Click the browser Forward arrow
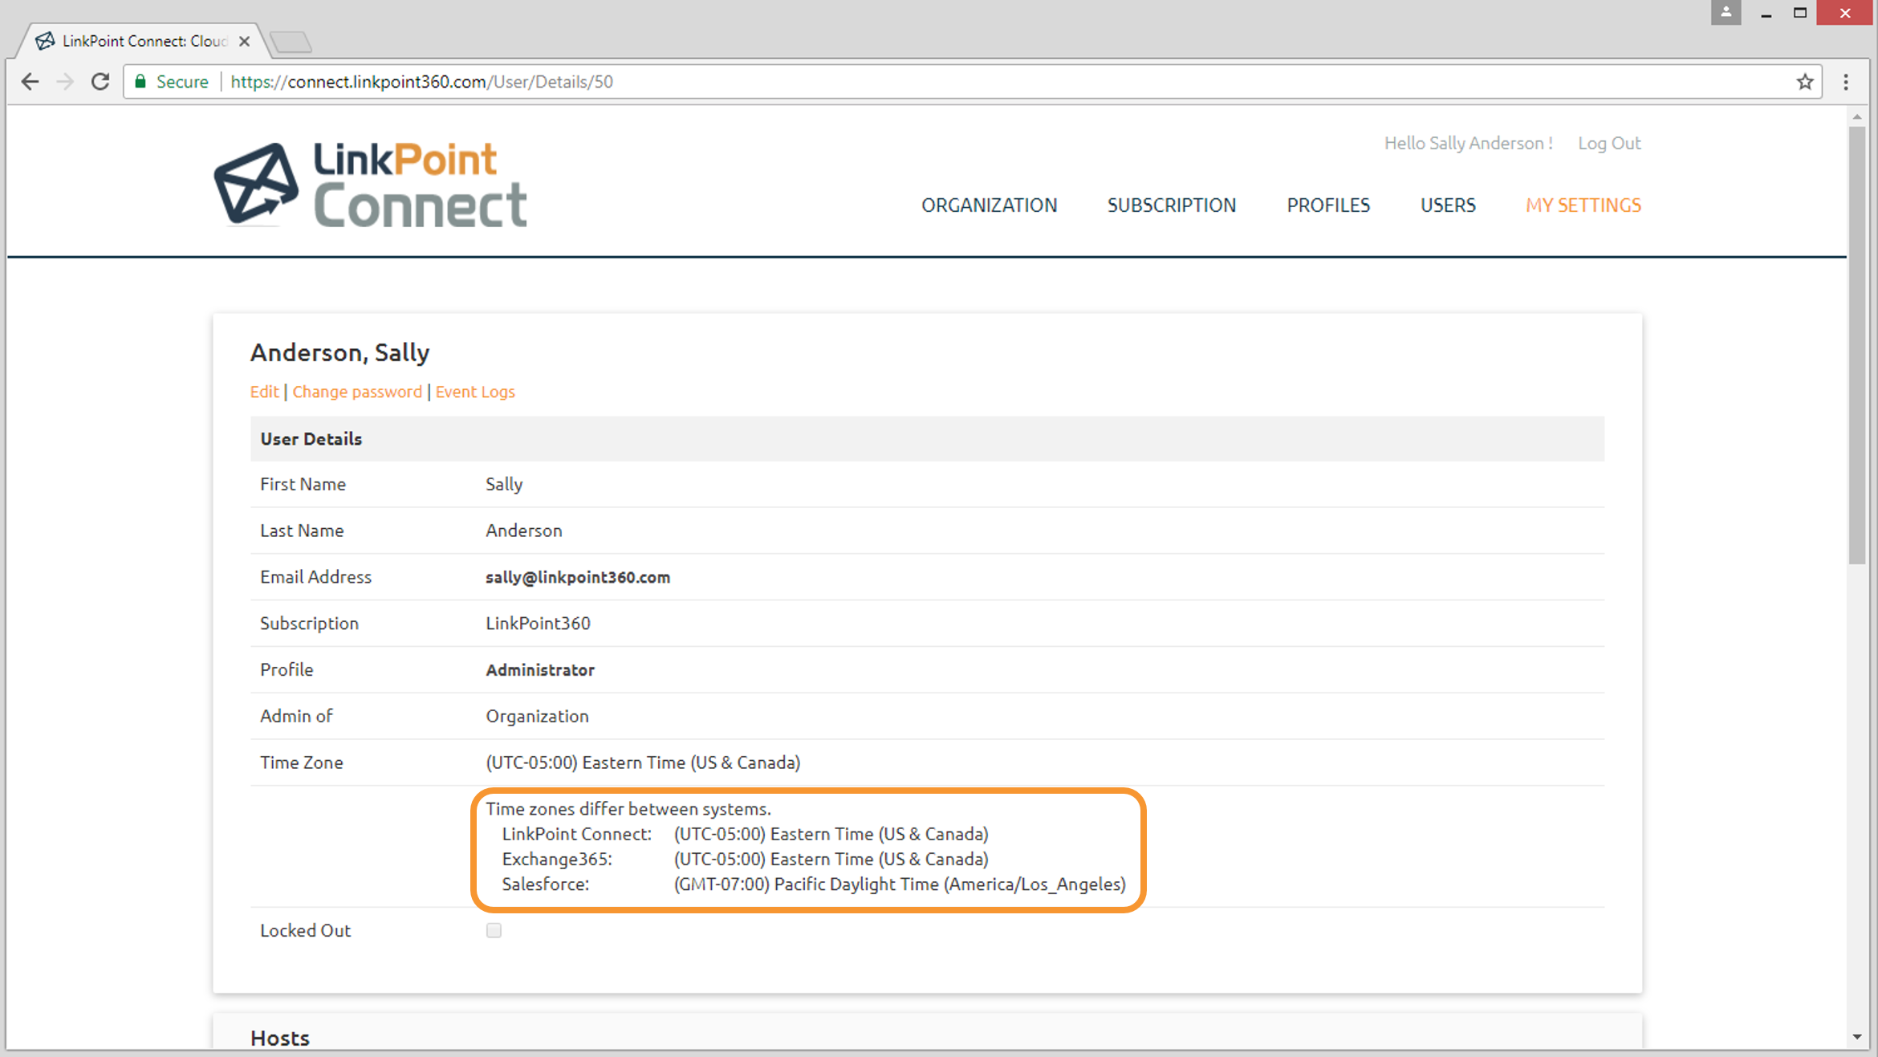Image resolution: width=1878 pixels, height=1057 pixels. coord(65,82)
